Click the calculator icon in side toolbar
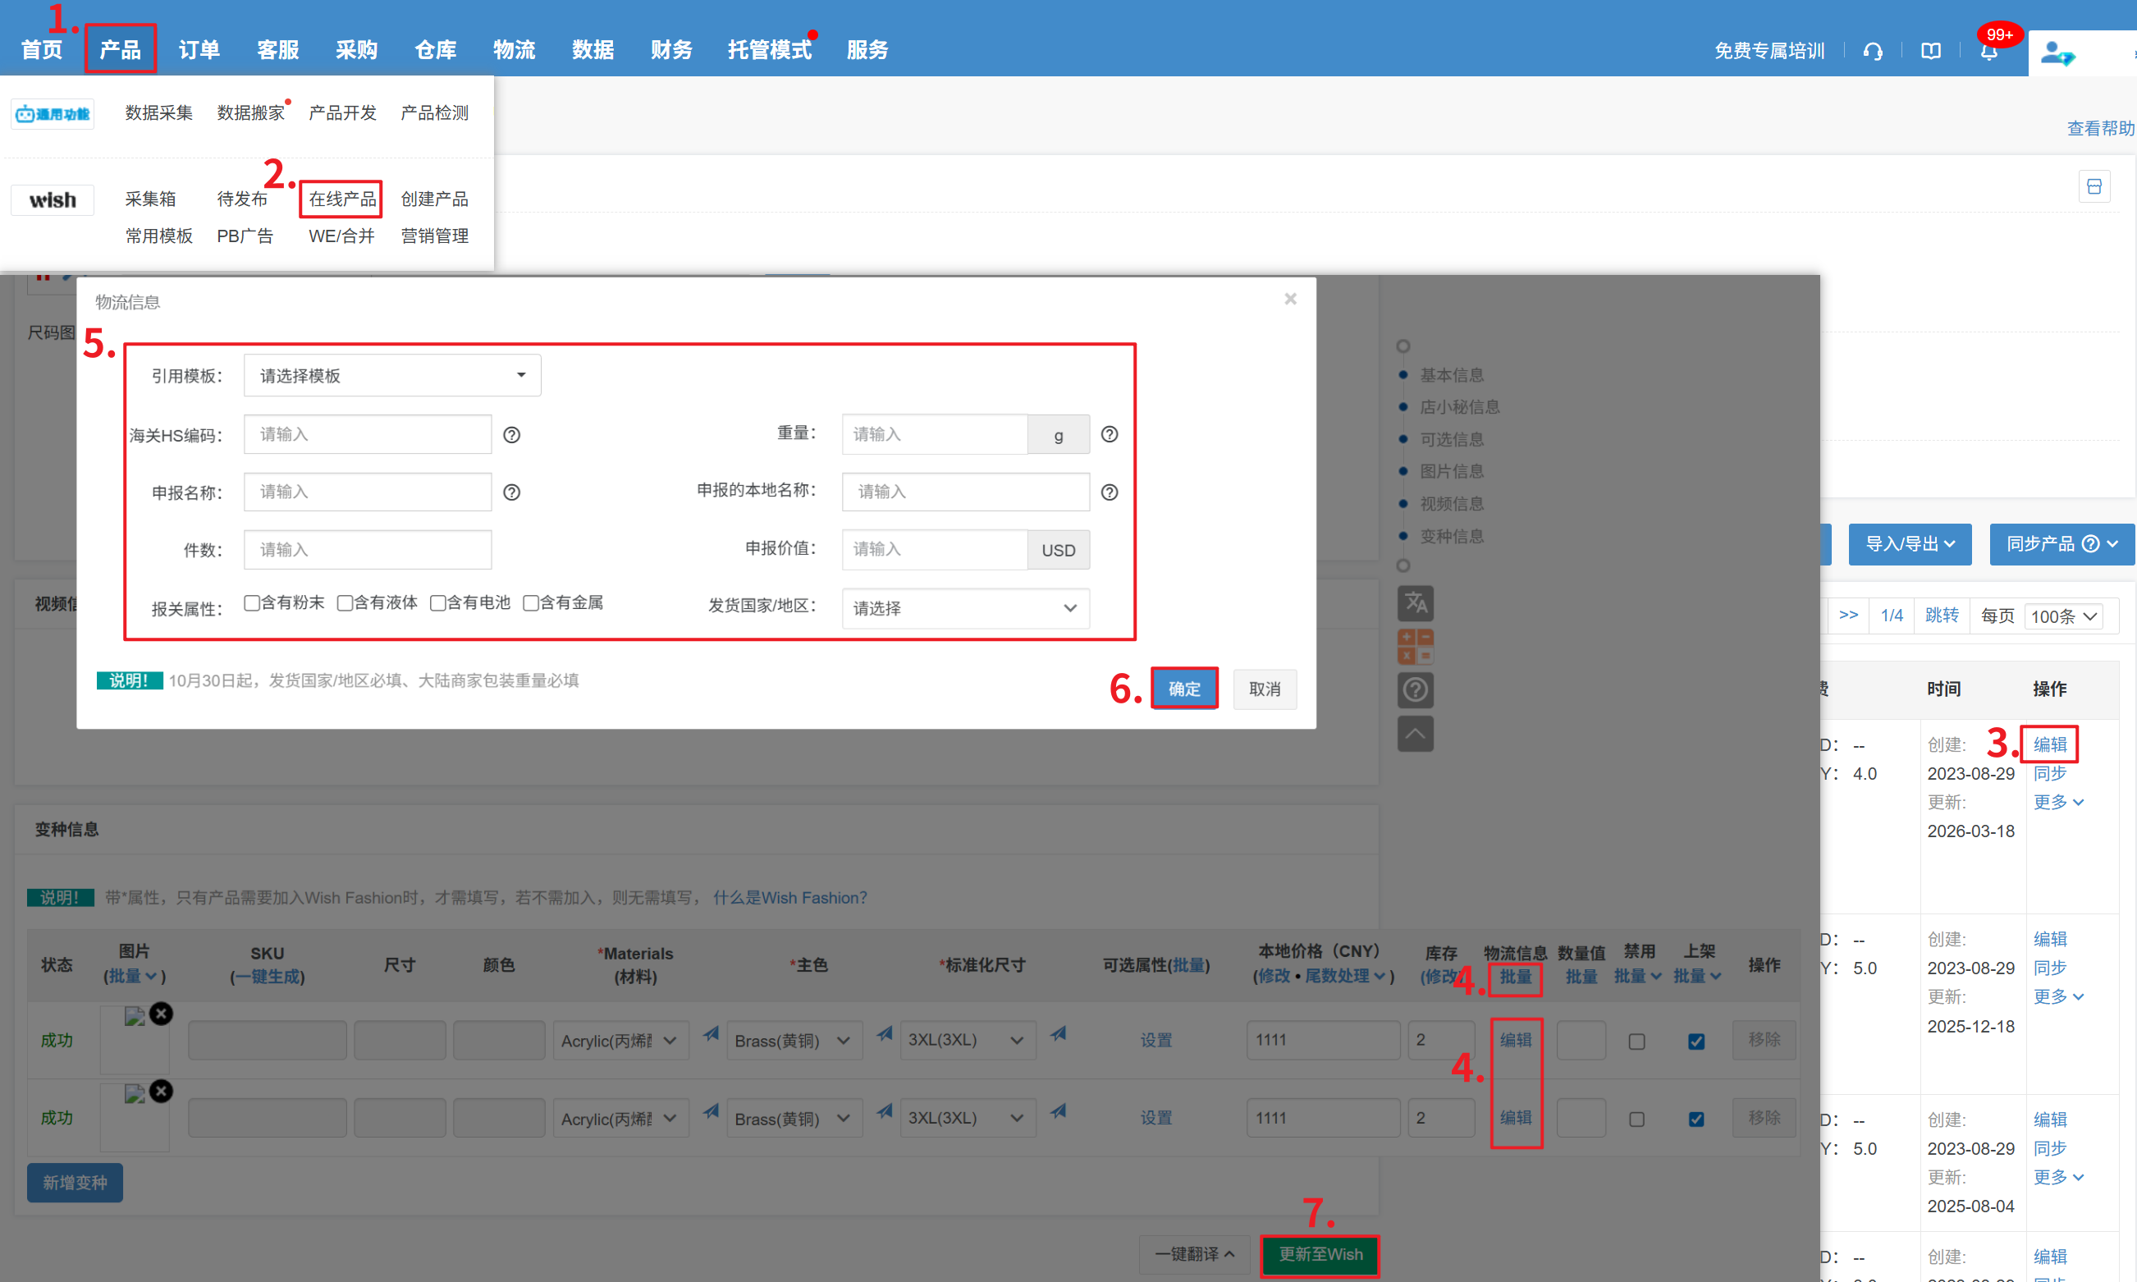The height and width of the screenshot is (1282, 2137). pos(1415,646)
